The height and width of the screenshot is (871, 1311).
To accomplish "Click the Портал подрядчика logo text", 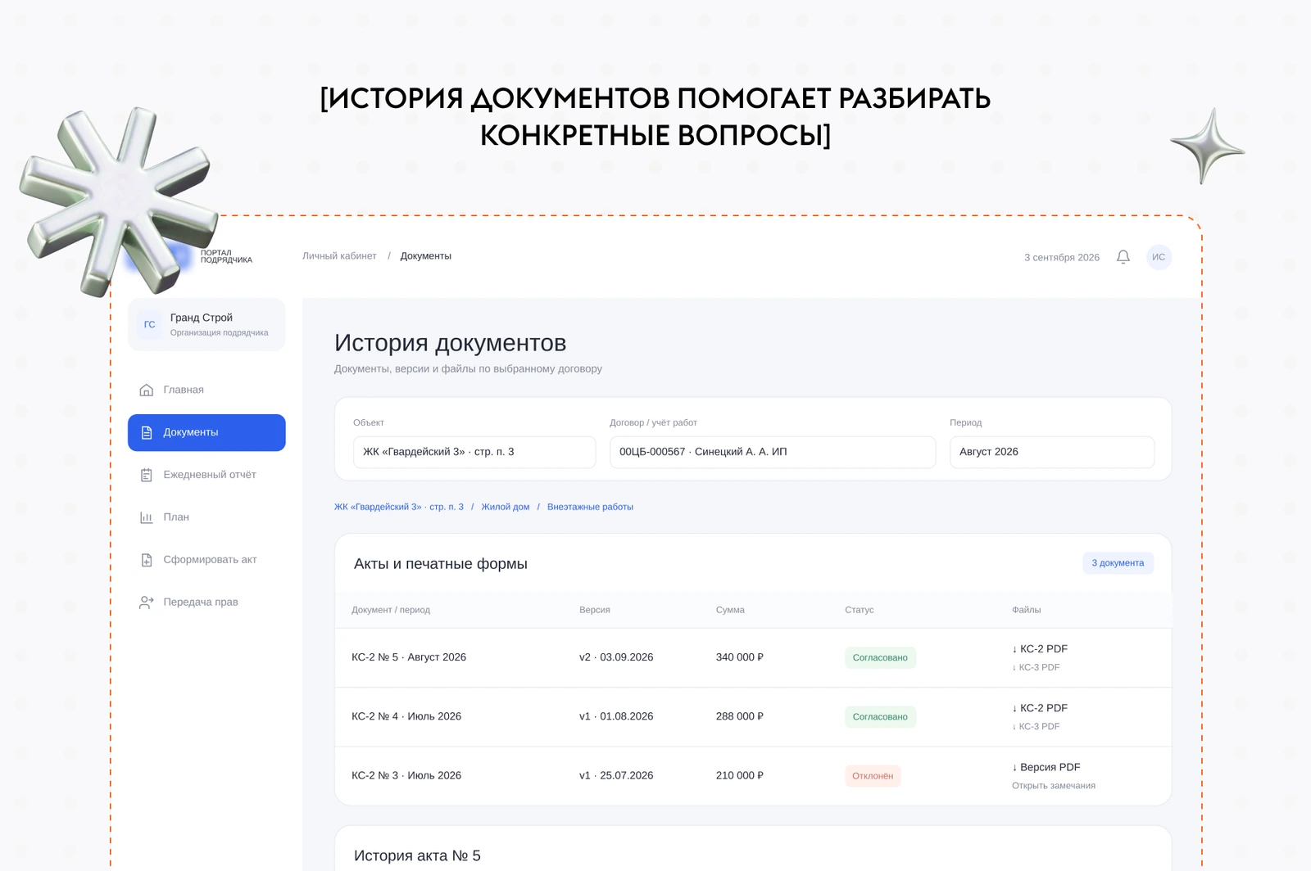I will 226,257.
